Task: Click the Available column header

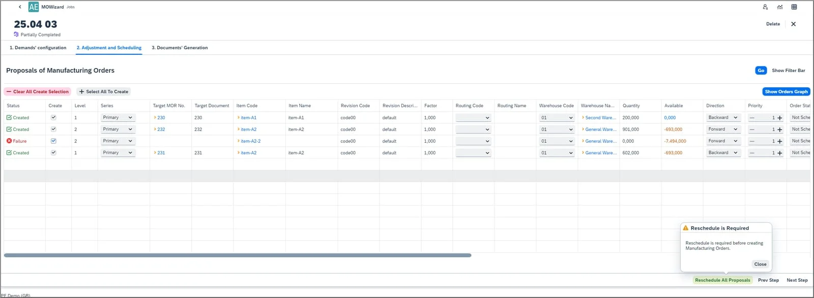Action: pos(674,106)
